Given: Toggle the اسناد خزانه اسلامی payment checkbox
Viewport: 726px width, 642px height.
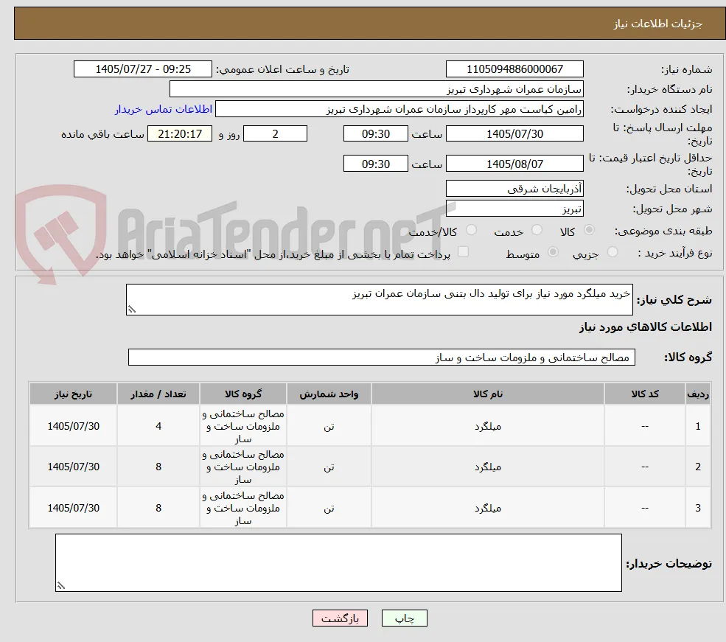Looking at the screenshot, I should [x=463, y=252].
